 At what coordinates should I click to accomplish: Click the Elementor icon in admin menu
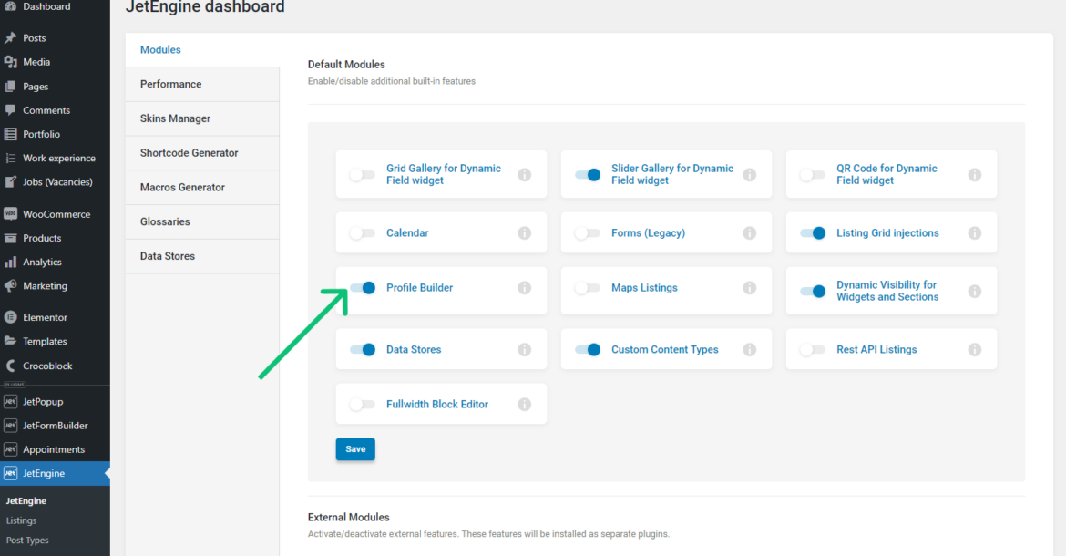pos(10,317)
